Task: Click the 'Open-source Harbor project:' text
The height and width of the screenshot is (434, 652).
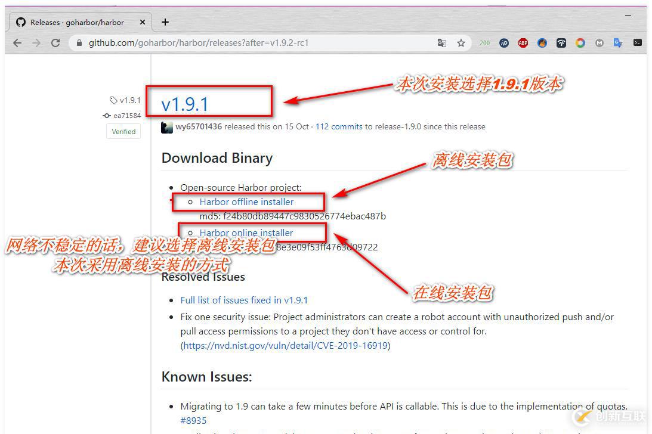Action: click(x=241, y=187)
